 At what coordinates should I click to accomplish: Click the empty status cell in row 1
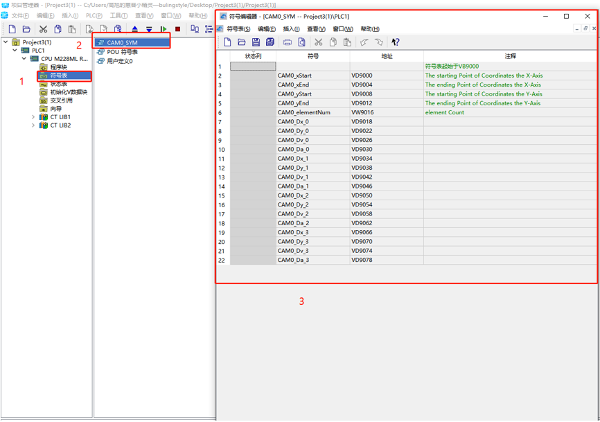coord(253,67)
